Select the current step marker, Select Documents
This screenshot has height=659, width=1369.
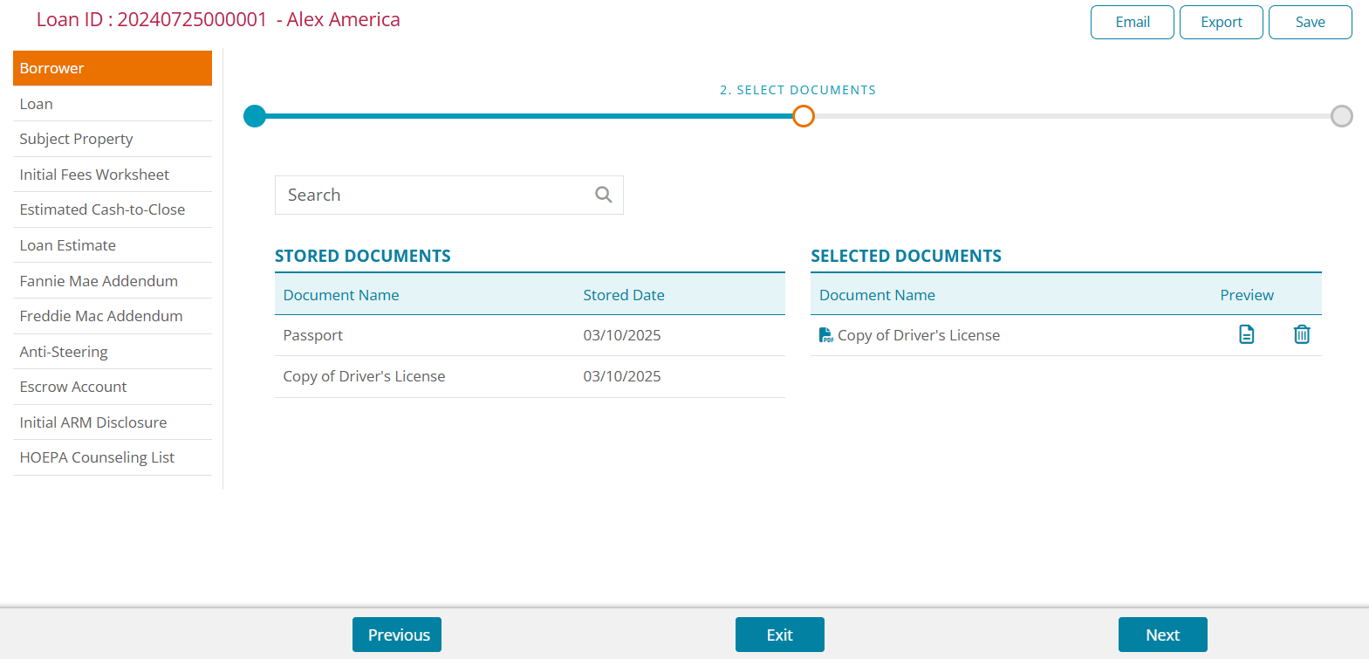click(803, 116)
